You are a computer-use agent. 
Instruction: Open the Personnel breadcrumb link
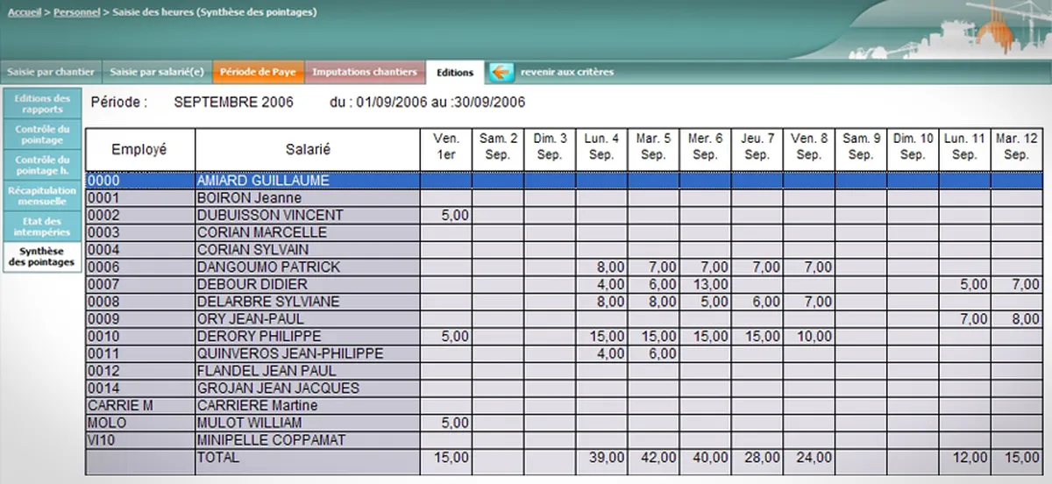point(75,13)
